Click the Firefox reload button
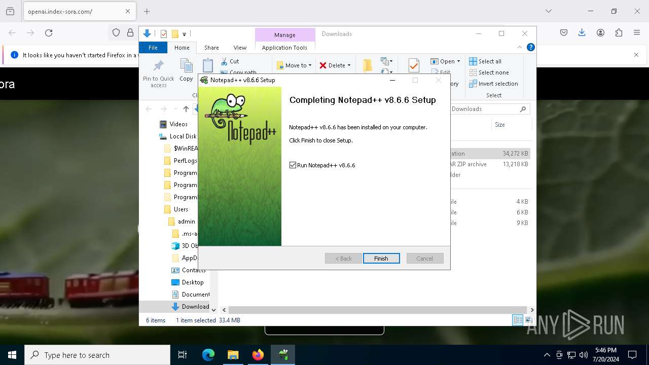This screenshot has width=649, height=365. point(49,32)
